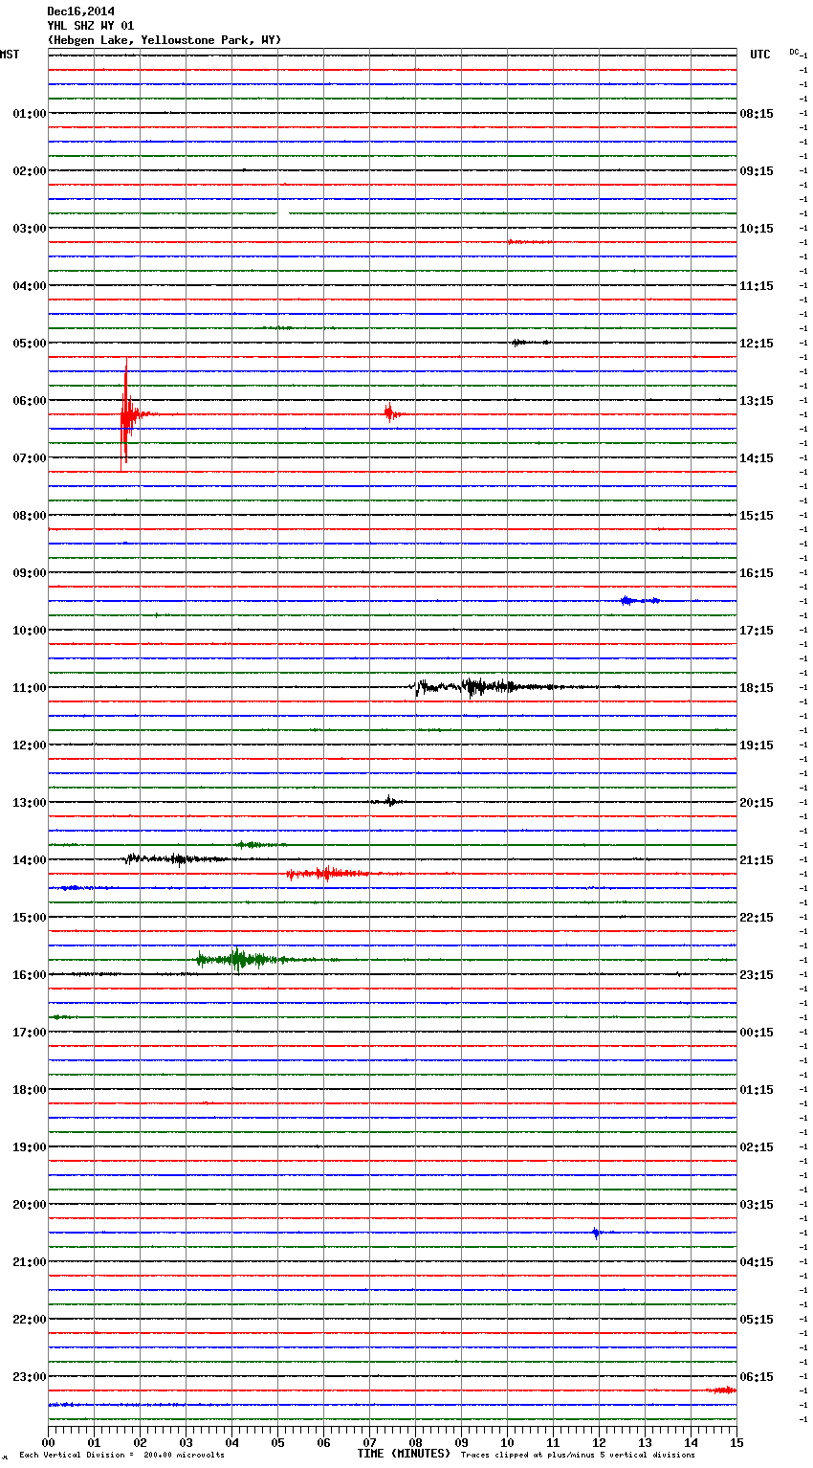Select the 16:00 MST time label
Screen dimensions: 813x1468
[x=30, y=975]
